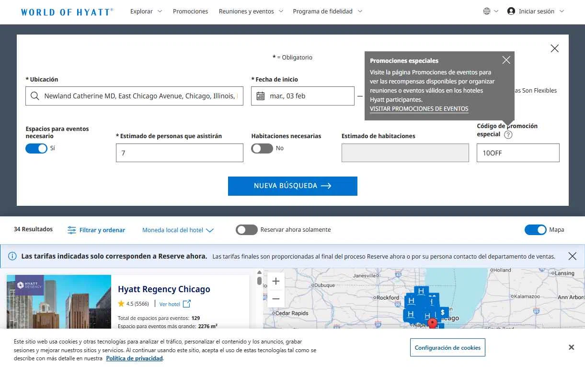
Task: Expand Programa de fidelidad menu
Action: pyautogui.click(x=328, y=11)
